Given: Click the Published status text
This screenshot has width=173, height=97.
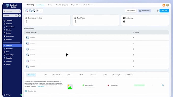Looking at the screenshot, I should 114,85.
